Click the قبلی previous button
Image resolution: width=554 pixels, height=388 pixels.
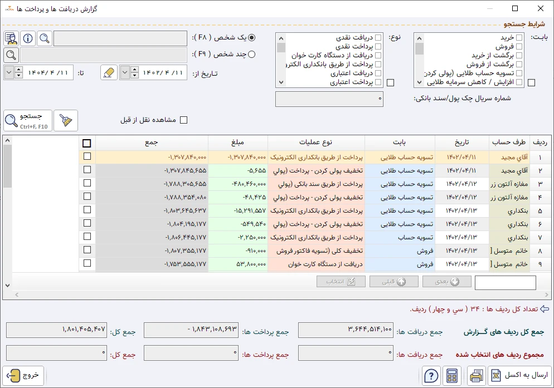[x=394, y=281]
